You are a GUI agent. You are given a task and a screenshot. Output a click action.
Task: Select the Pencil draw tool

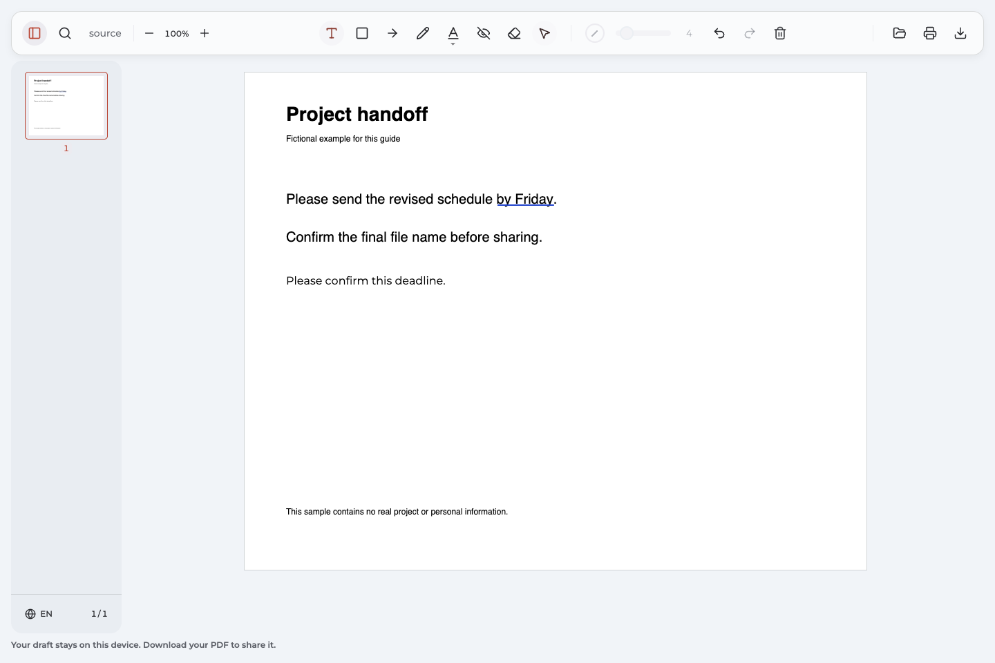click(x=423, y=33)
